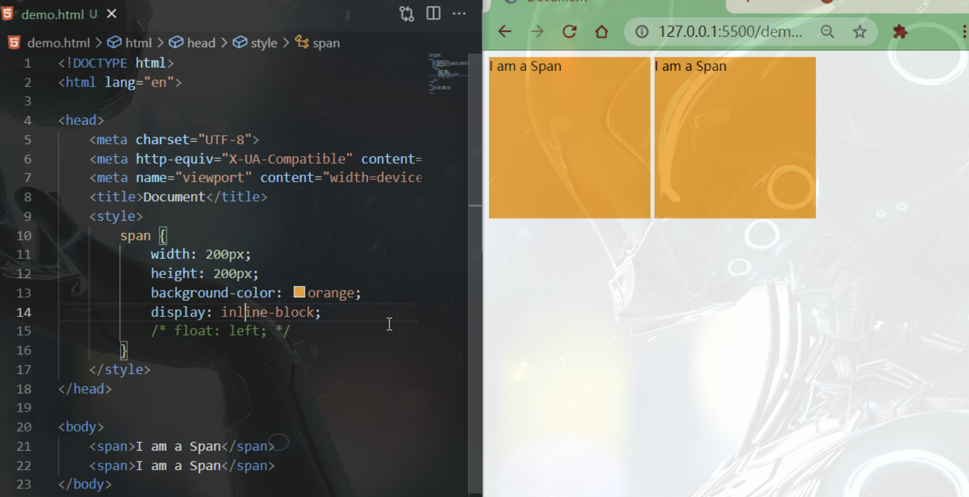
Task: Click style in the breadcrumb path
Action: [x=264, y=43]
